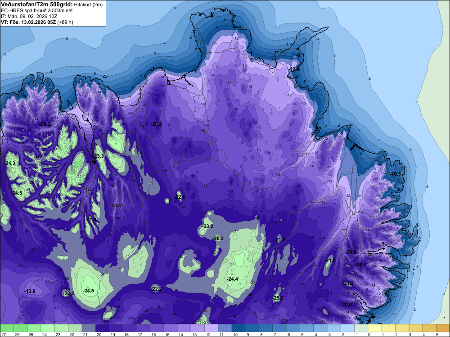
Task: Click the bold '-20.5' temperature value
Action: tap(351, 252)
